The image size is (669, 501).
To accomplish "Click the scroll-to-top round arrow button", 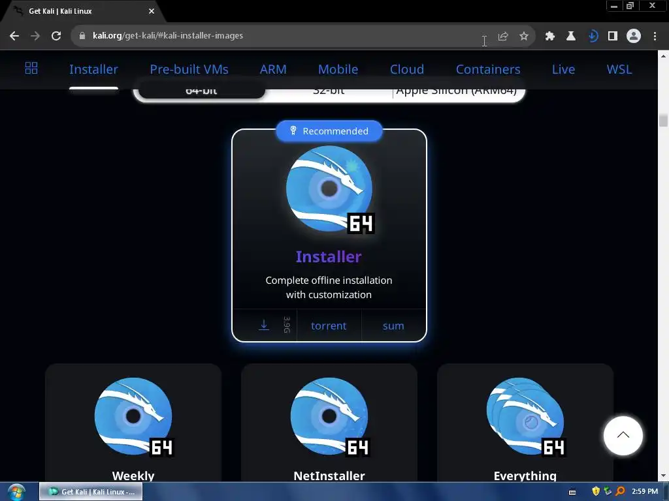I will pyautogui.click(x=623, y=435).
